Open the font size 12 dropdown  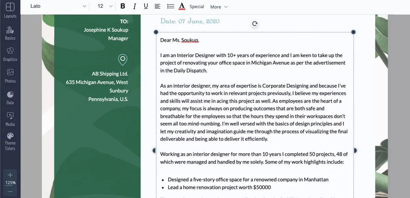pos(105,6)
